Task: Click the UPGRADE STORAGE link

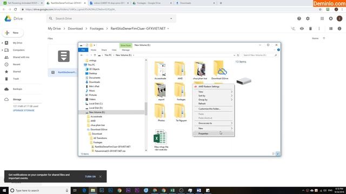Action: (x=24, y=110)
